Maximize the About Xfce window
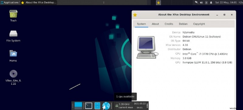 click(224, 15)
